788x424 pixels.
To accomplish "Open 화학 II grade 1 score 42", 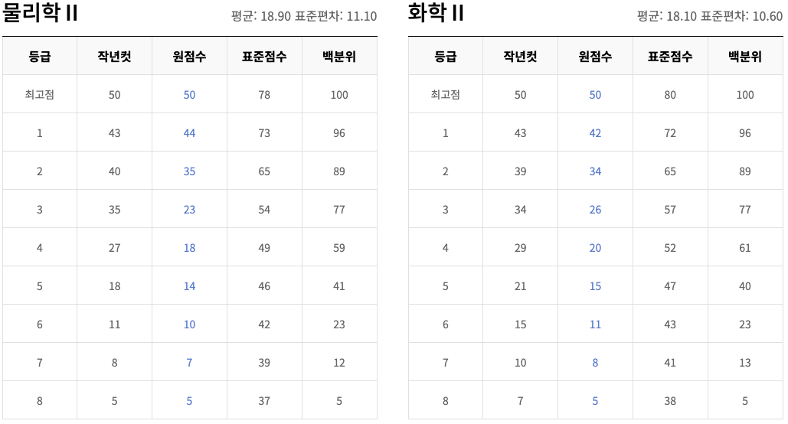I will click(x=595, y=133).
